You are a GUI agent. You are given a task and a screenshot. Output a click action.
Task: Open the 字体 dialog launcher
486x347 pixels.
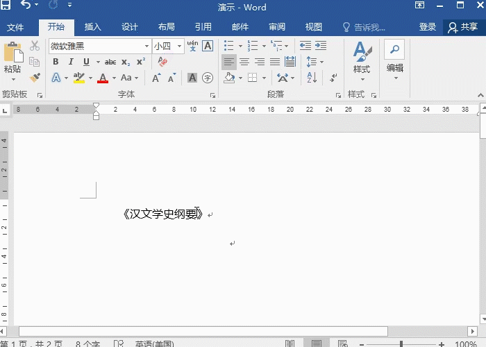coord(212,96)
